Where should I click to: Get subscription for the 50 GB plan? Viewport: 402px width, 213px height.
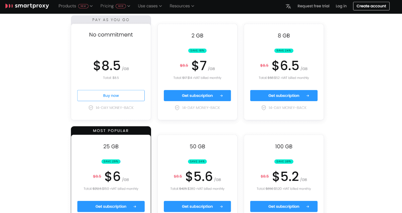point(197,206)
